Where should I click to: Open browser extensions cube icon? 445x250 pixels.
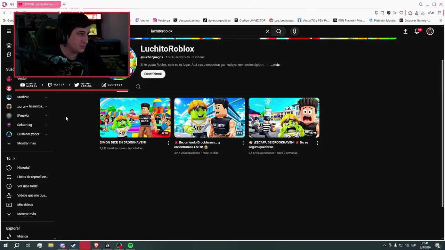click(410, 13)
